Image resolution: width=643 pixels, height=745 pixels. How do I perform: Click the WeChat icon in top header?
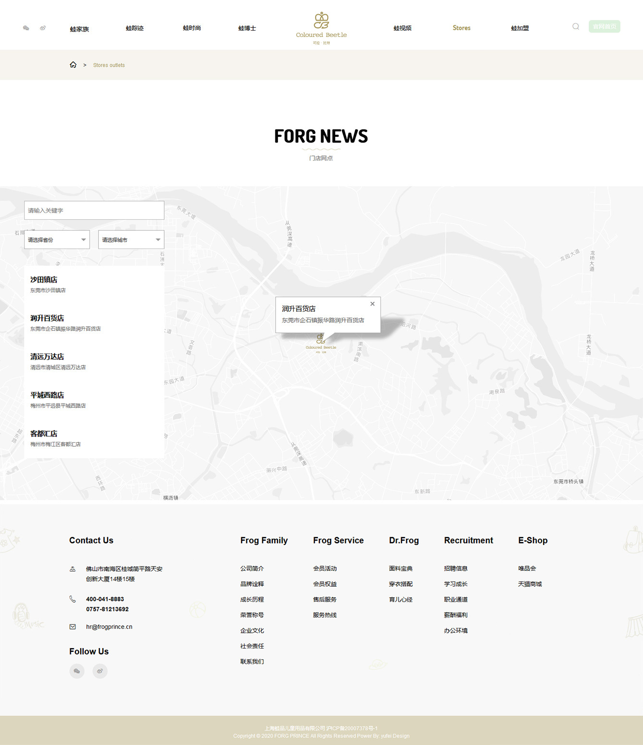(x=26, y=28)
